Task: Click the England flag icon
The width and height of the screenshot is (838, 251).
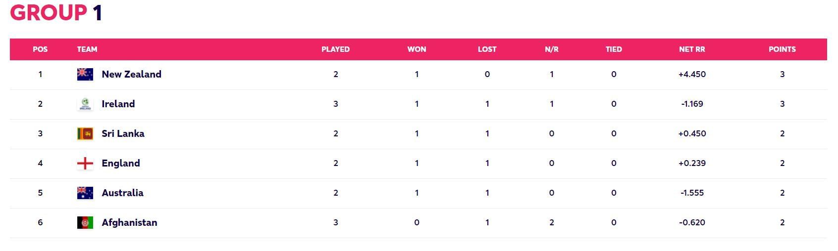Action: [85, 163]
